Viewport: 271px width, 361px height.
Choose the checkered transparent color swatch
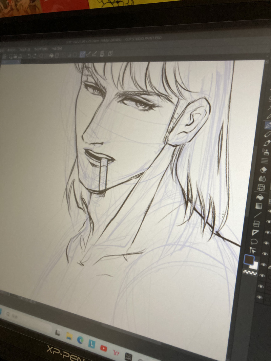point(250,273)
